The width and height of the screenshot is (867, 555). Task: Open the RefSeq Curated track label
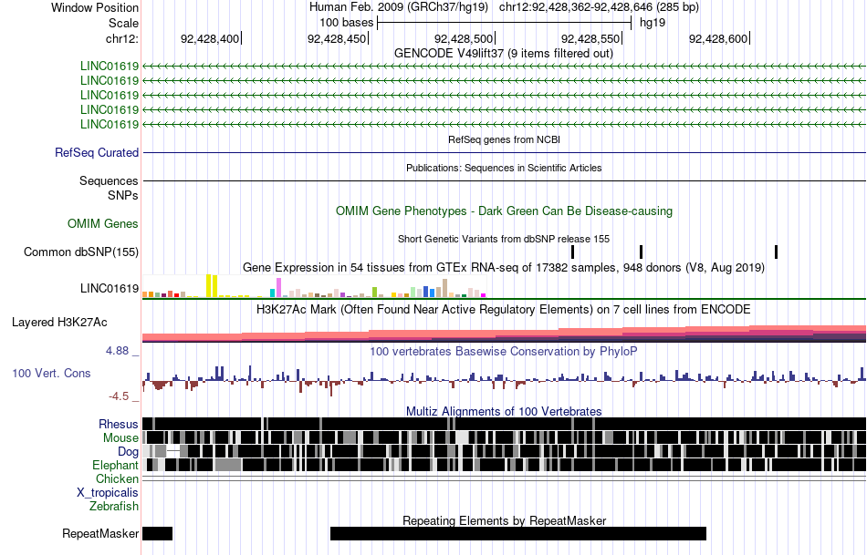point(96,152)
